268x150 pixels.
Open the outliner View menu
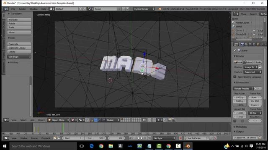click(x=244, y=14)
